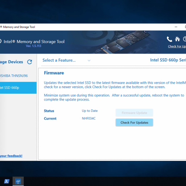
Task: Click the Check For Updates button
Action: click(134, 122)
